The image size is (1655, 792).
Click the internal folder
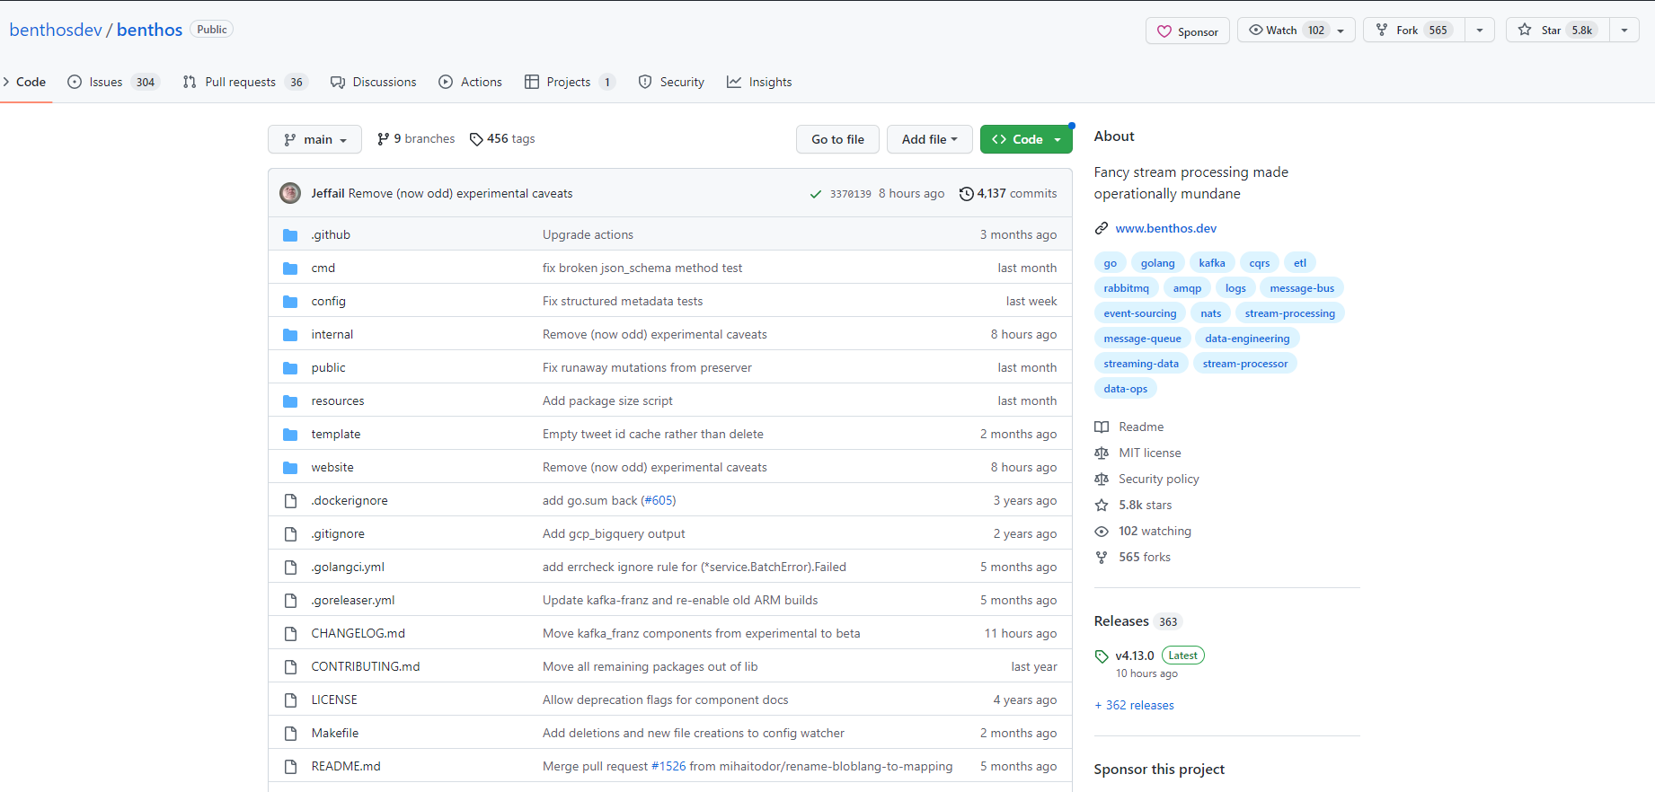tap(332, 334)
